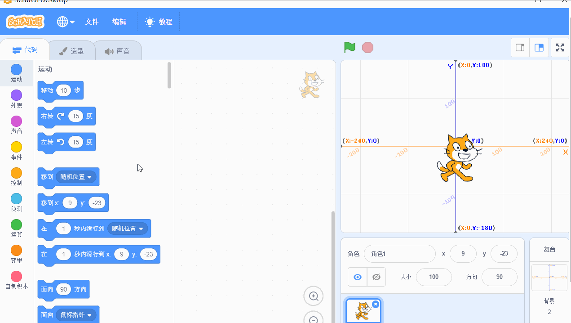Image resolution: width=571 pixels, height=323 pixels.
Task: Click the 移动 10 步 block
Action: click(x=61, y=90)
